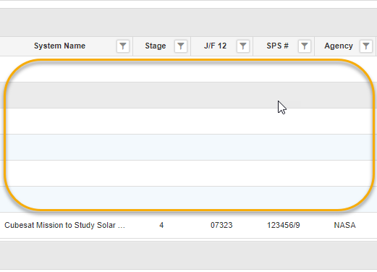Click SPS number 123456/9
The image size is (377, 272).
pyautogui.click(x=283, y=225)
